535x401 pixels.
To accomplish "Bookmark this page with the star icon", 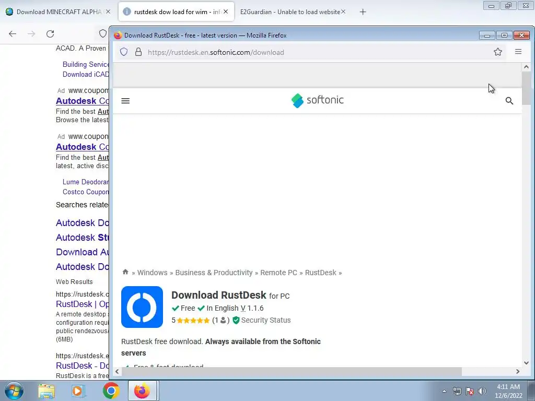I will (498, 52).
